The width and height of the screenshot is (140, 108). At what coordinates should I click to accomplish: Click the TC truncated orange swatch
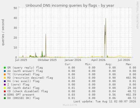(5, 74)
